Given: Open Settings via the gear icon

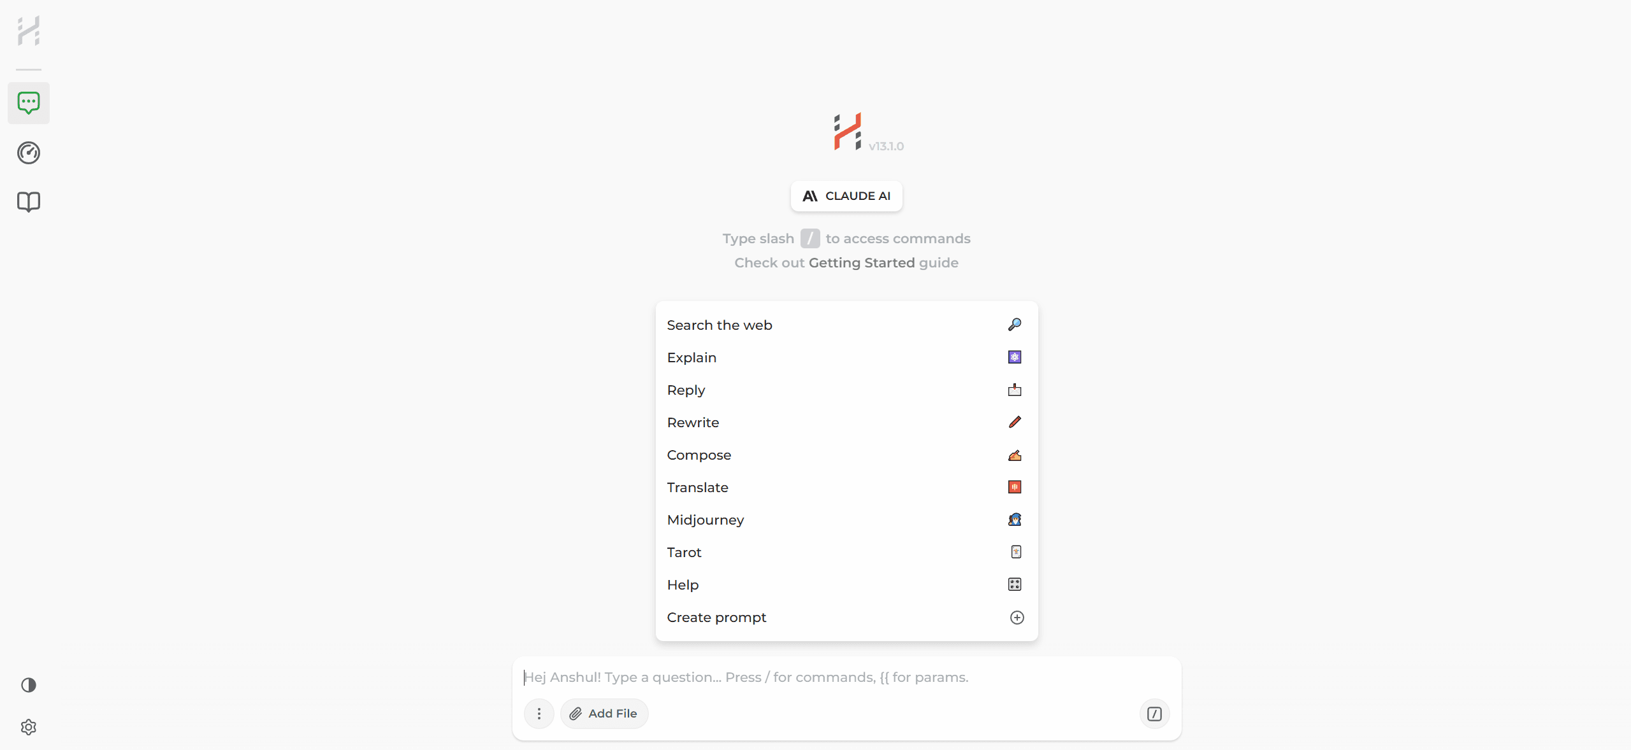Looking at the screenshot, I should pyautogui.click(x=28, y=726).
